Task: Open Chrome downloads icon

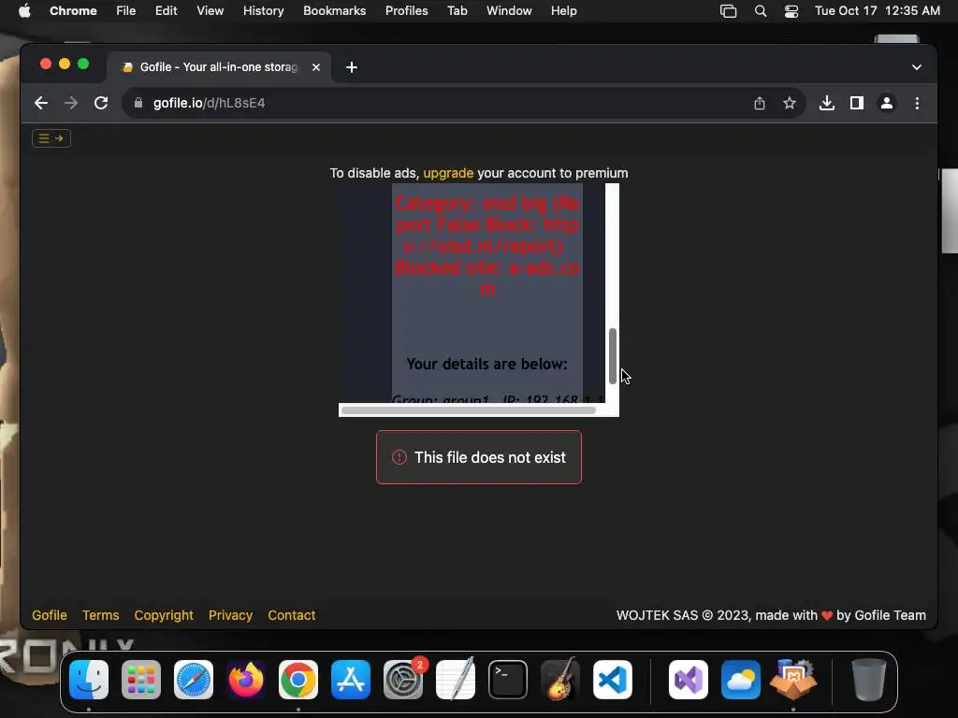Action: coord(827,103)
